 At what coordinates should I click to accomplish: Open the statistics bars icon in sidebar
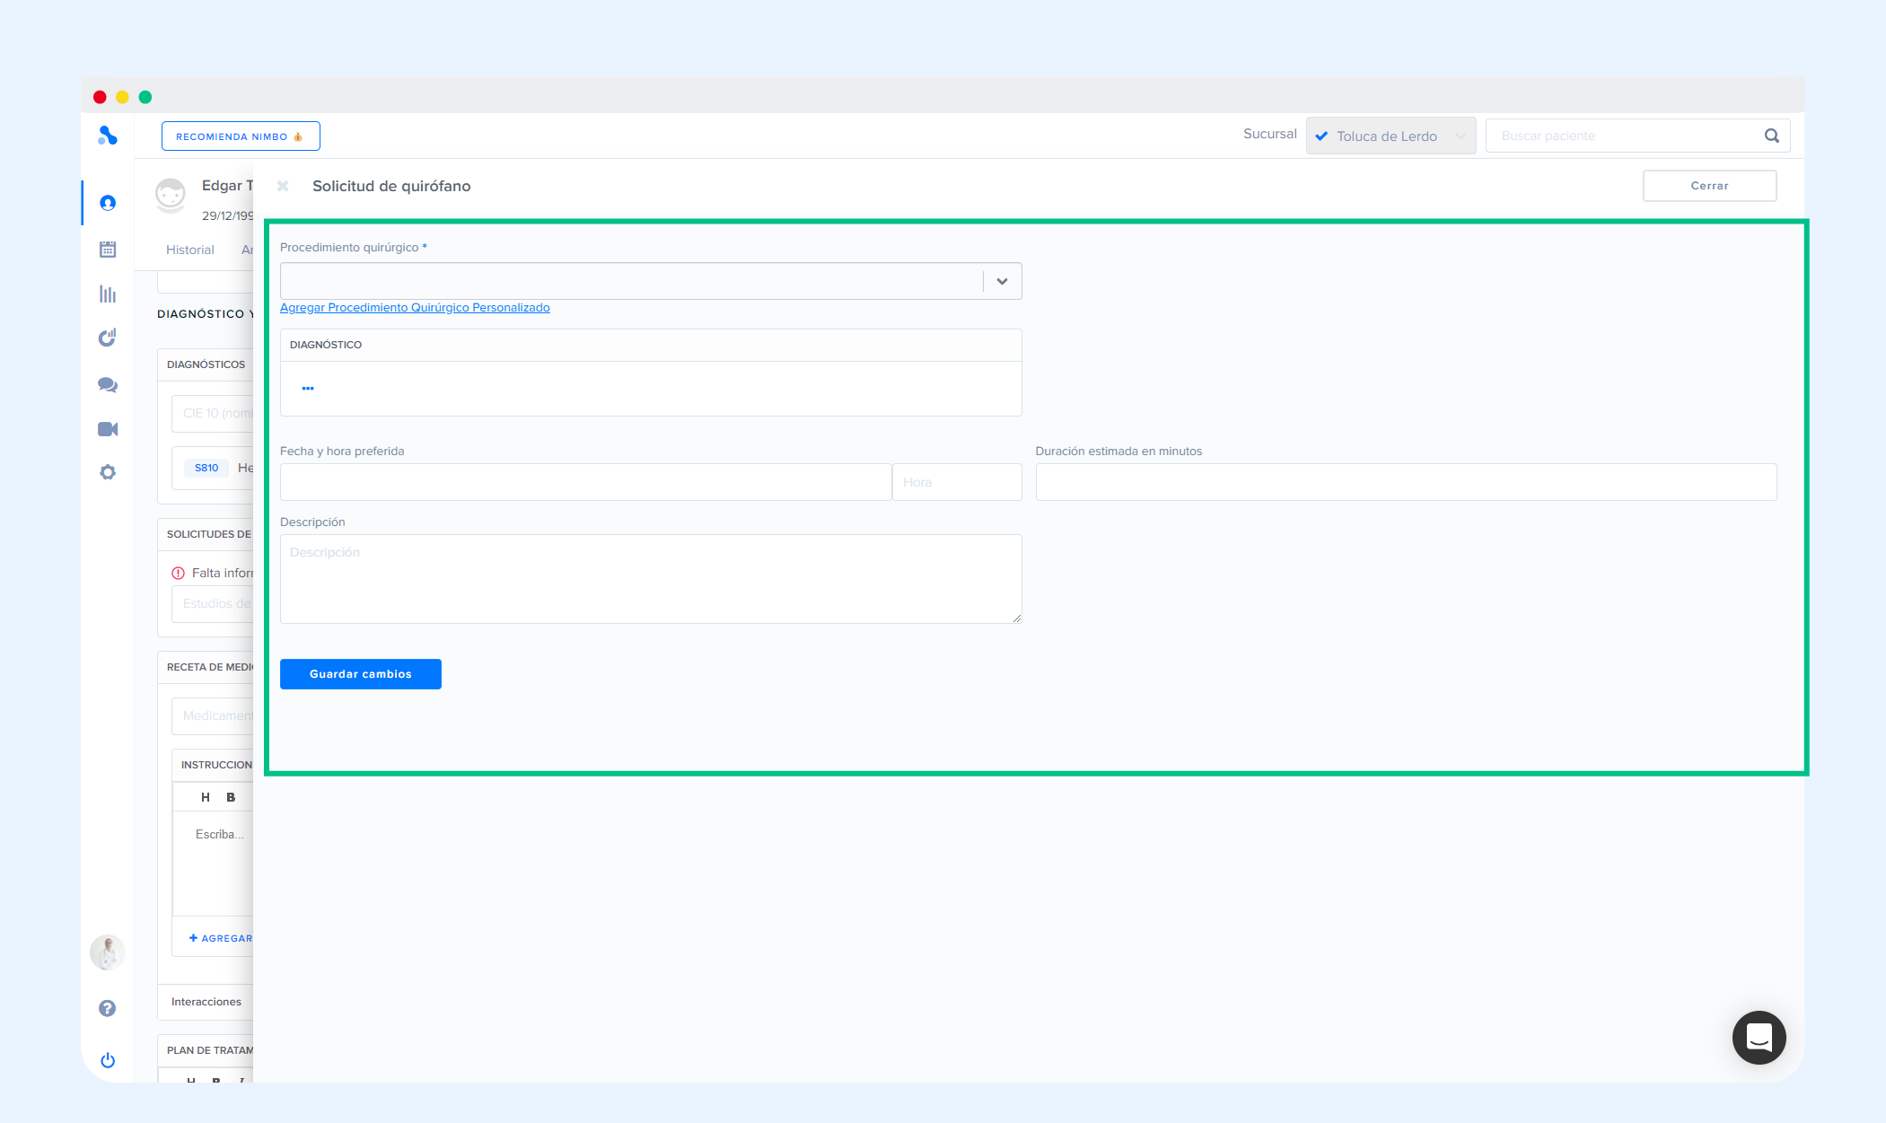(x=108, y=294)
